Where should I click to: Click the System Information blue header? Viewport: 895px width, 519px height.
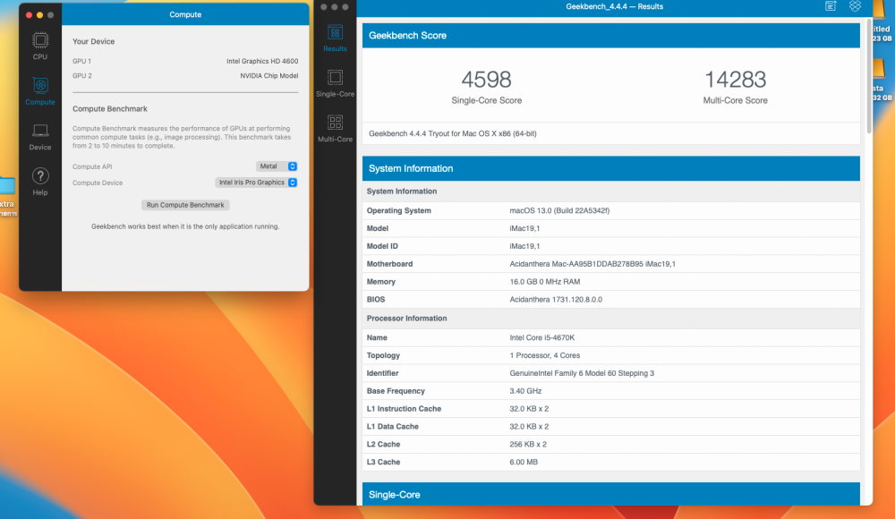[x=610, y=168]
